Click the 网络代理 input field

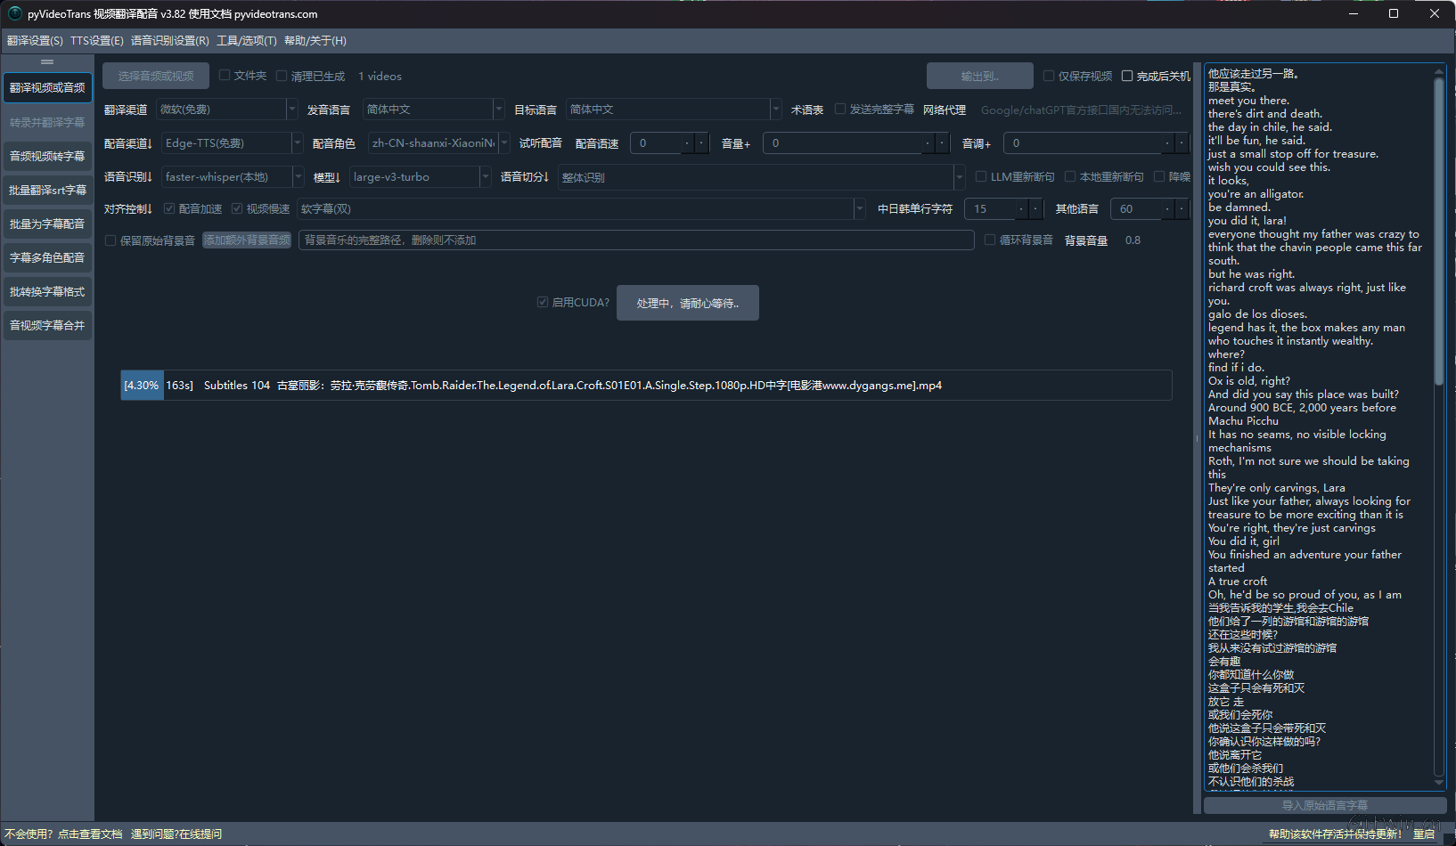(1083, 110)
